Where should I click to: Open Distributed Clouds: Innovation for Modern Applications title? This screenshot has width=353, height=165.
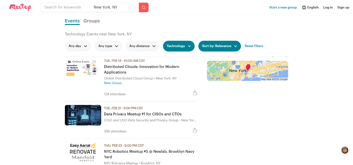141,69
